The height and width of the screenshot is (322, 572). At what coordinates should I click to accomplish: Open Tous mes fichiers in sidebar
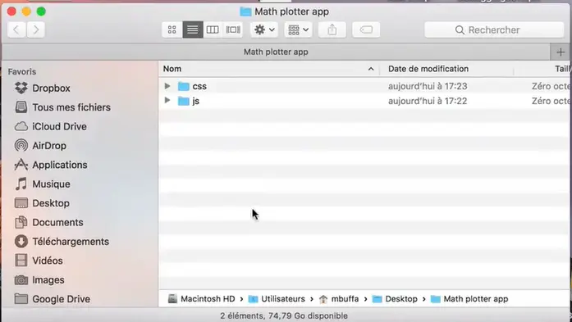[71, 107]
